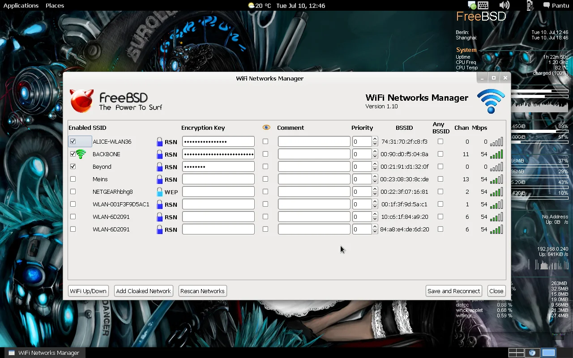Click the WiFi Up/Down button
Screen dimensions: 573x358
pyautogui.click(x=88, y=291)
